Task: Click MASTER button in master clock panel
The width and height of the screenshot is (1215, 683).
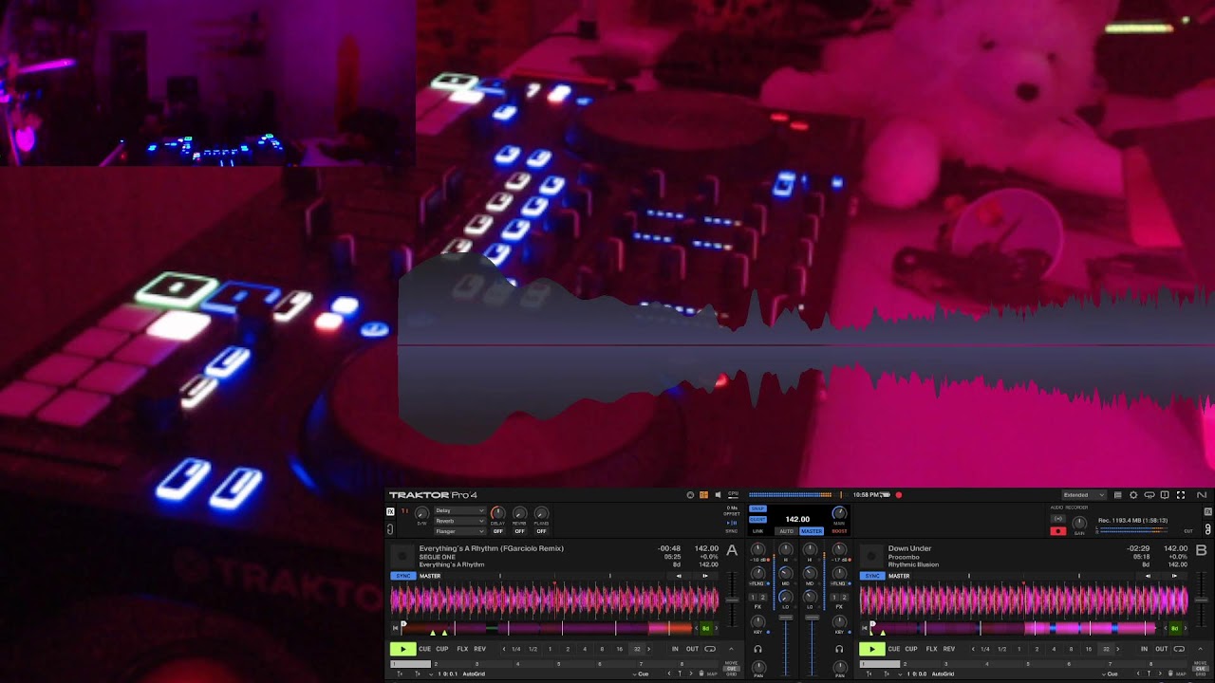Action: [812, 531]
